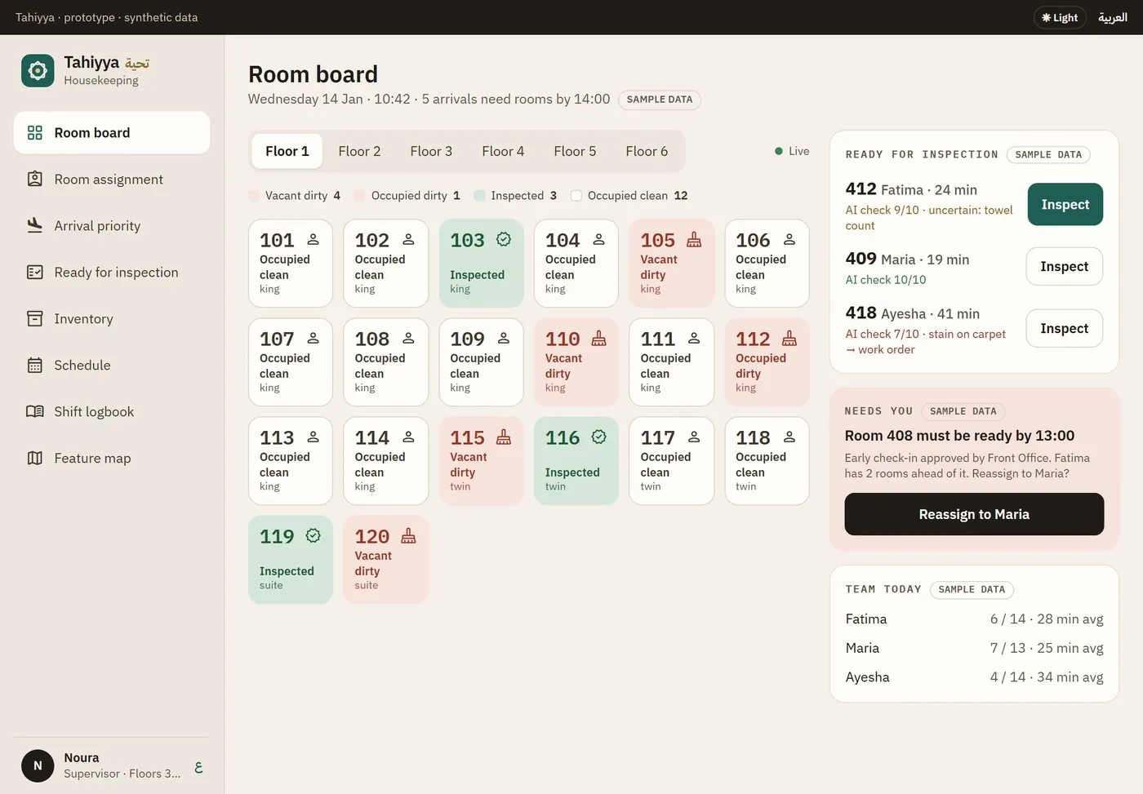Inspect room 412 cleaned by Fatima
Viewport: 1143px width, 794px height.
1065,204
